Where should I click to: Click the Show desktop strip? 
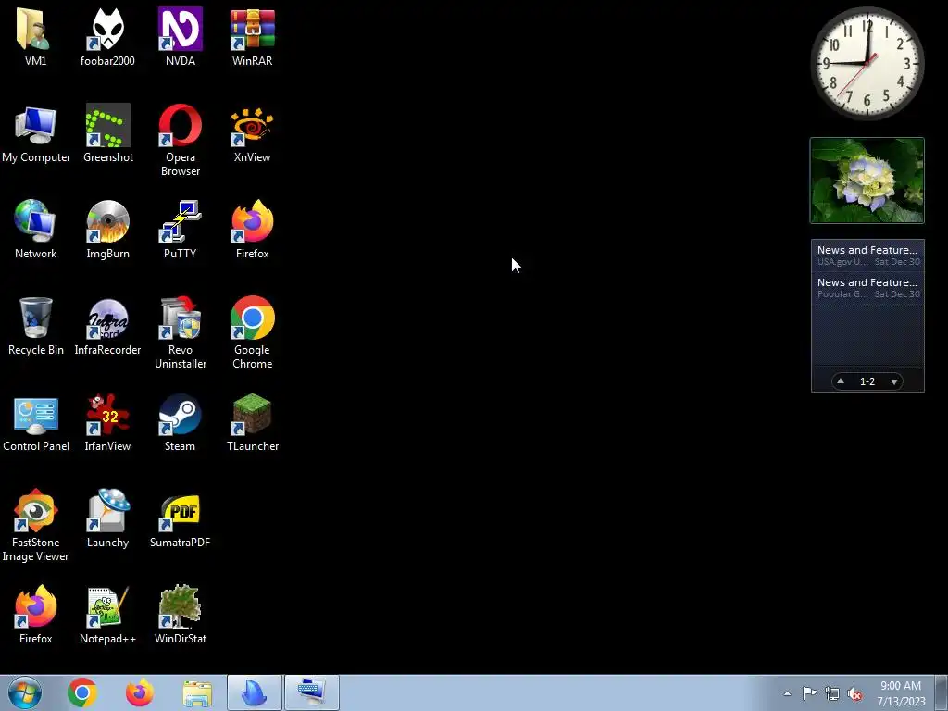click(942, 692)
